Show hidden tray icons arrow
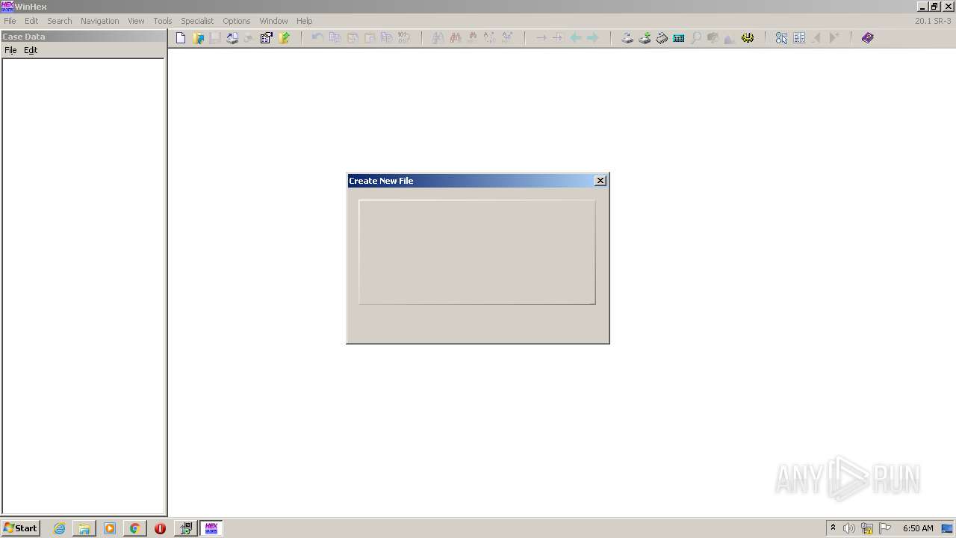Screen dimensions: 956x538 click(833, 528)
